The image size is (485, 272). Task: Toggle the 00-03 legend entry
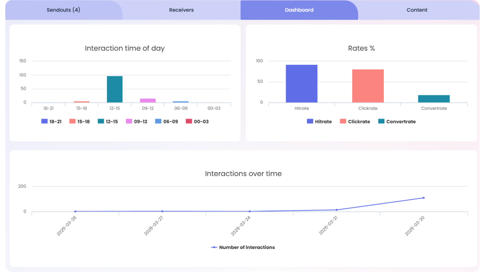(x=197, y=121)
